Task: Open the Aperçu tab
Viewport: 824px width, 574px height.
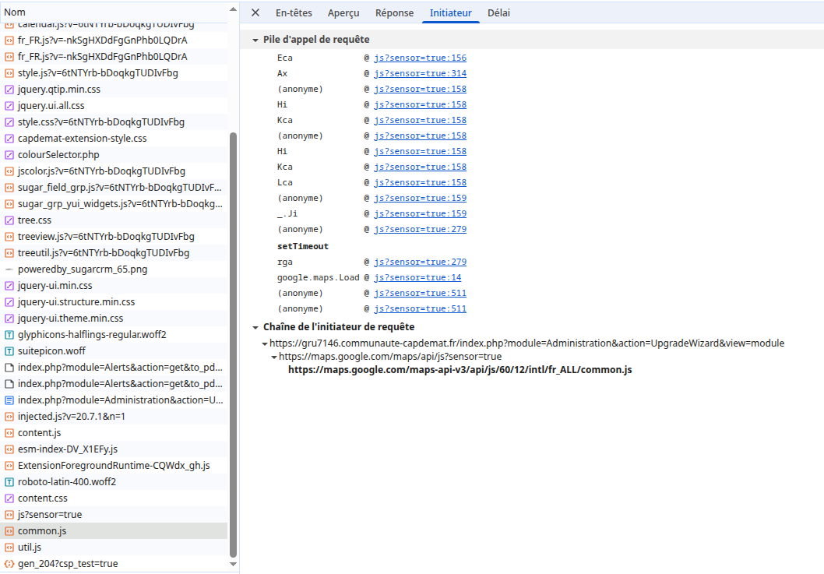Action: tap(343, 12)
